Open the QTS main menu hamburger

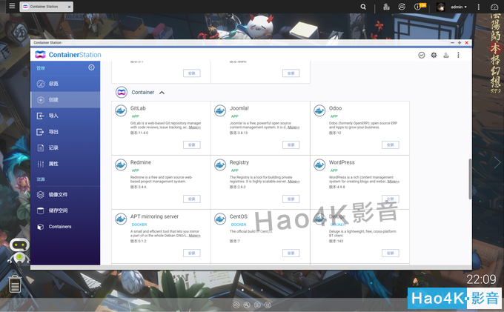pos(12,6)
